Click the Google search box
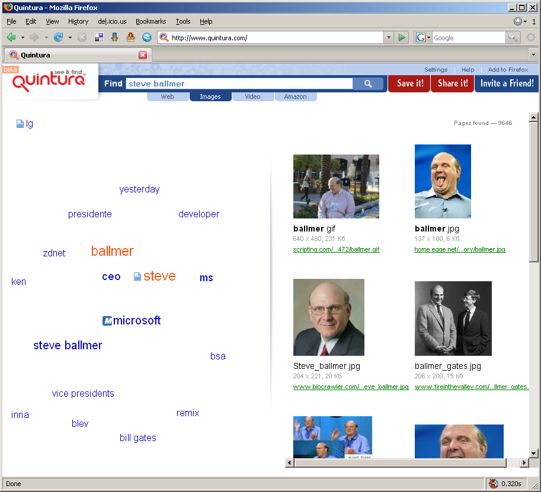Viewport: 541px width, 492px height. tap(469, 37)
